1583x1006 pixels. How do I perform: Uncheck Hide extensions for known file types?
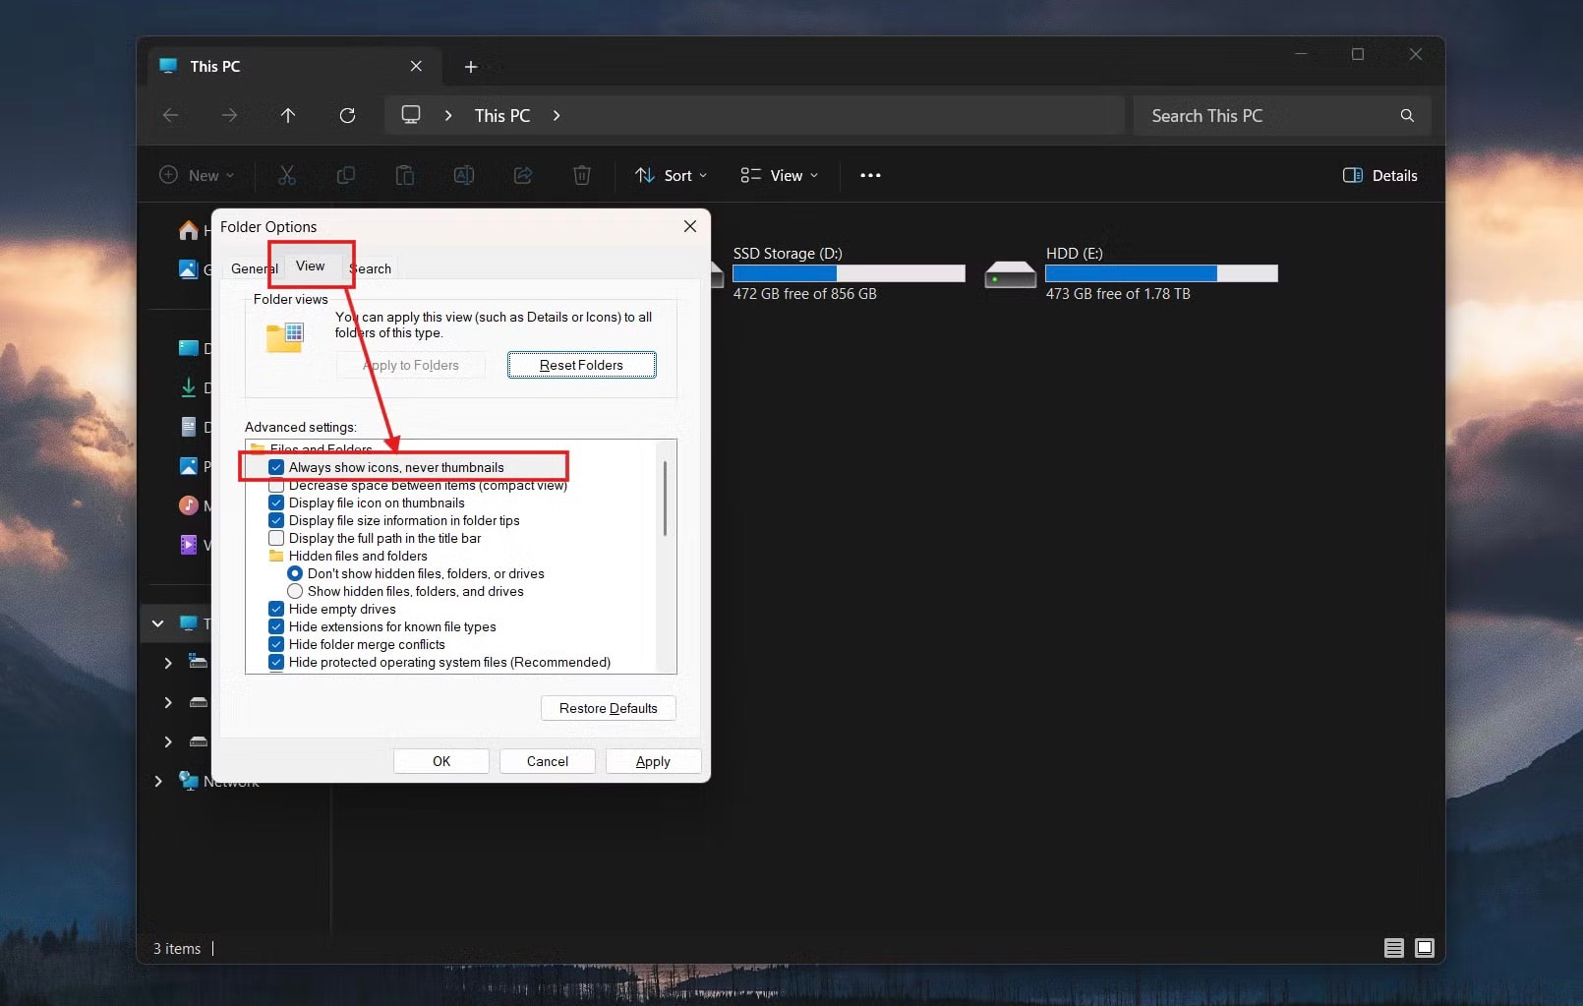pyautogui.click(x=276, y=627)
